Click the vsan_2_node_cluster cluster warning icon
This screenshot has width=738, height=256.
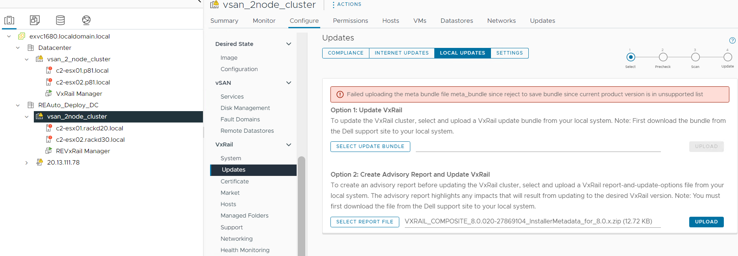[39, 59]
